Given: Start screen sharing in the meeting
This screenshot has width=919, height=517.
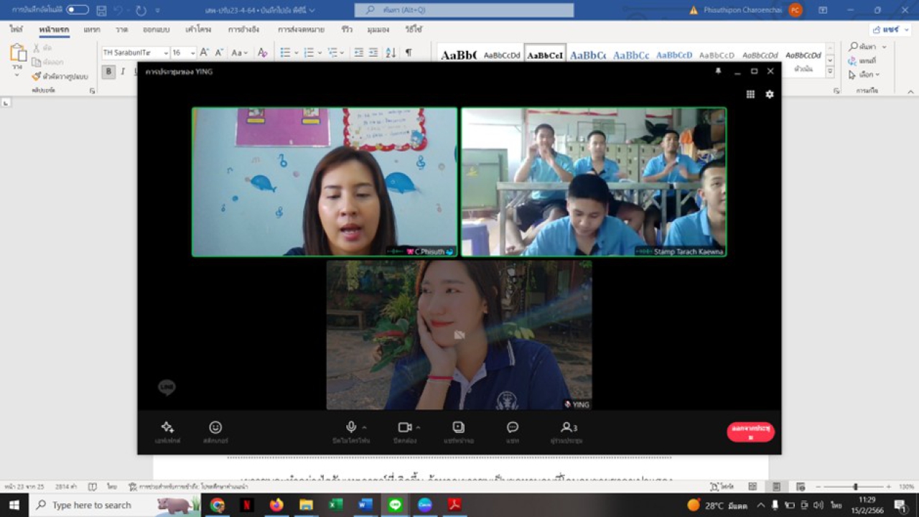Looking at the screenshot, I should coord(458,427).
